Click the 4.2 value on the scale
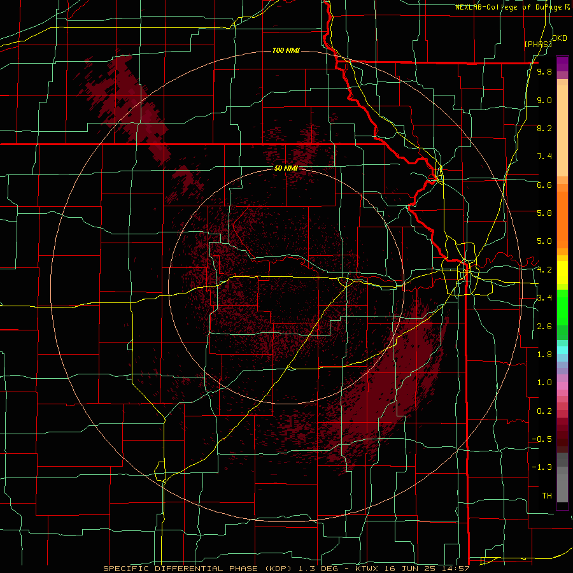Screen dimensions: 573x573 click(x=544, y=270)
